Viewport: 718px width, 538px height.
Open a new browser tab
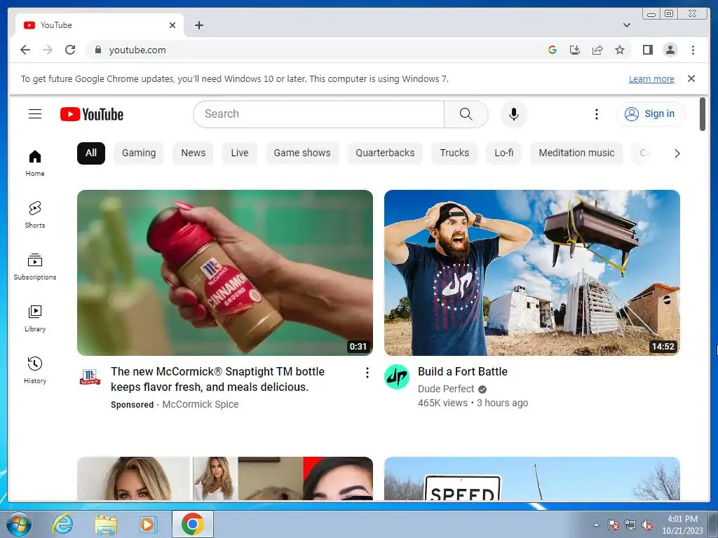click(198, 25)
